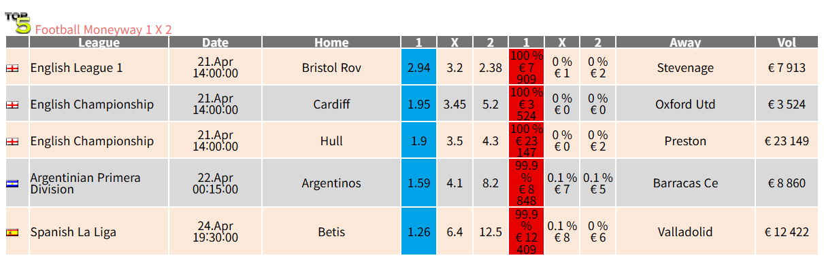The width and height of the screenshot is (824, 262).
Task: Open Football Moneyway 1 X 2 link
Action: [x=103, y=30]
